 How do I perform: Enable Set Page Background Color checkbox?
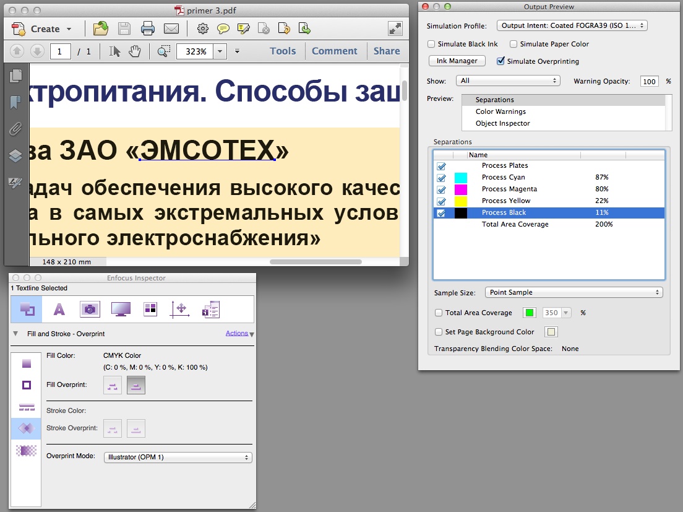(439, 332)
